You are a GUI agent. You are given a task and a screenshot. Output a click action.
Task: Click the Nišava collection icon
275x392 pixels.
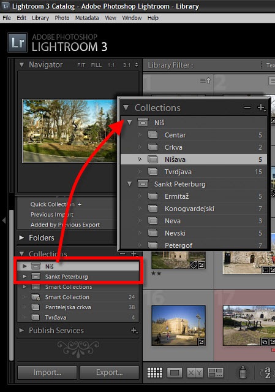[153, 159]
